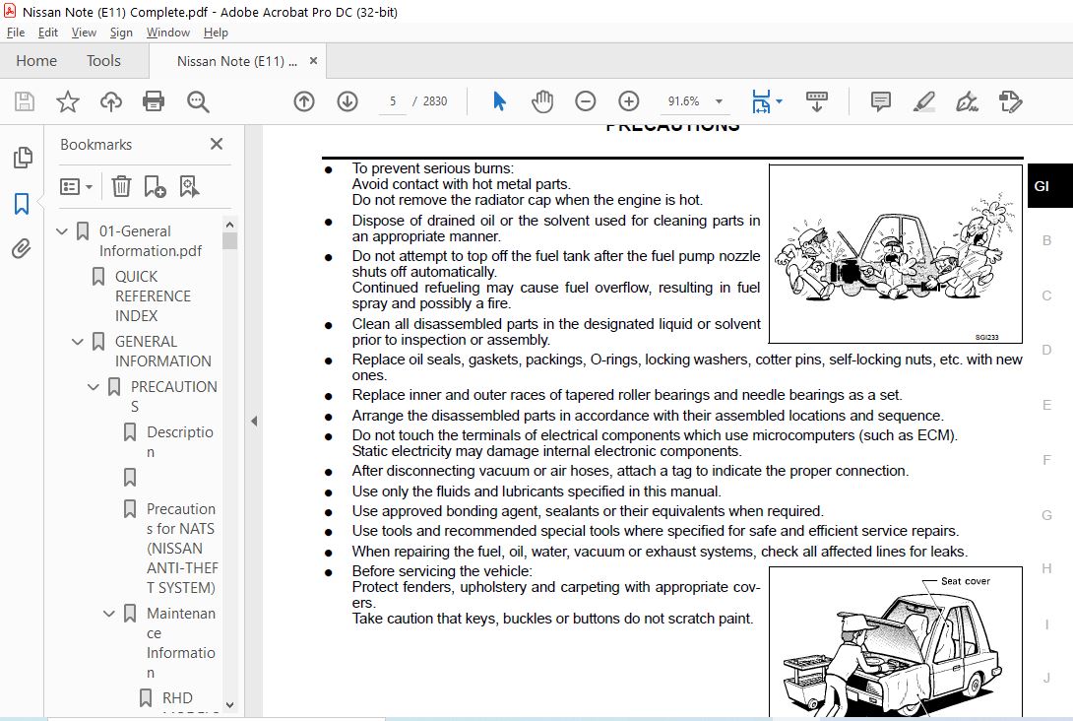Delete selected bookmark trash icon

tap(121, 186)
